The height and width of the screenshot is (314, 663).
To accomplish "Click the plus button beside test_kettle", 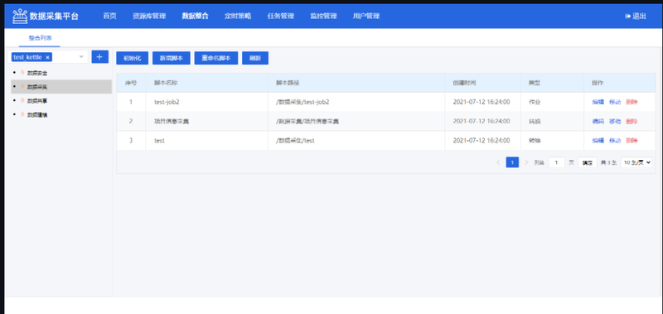I will (99, 56).
